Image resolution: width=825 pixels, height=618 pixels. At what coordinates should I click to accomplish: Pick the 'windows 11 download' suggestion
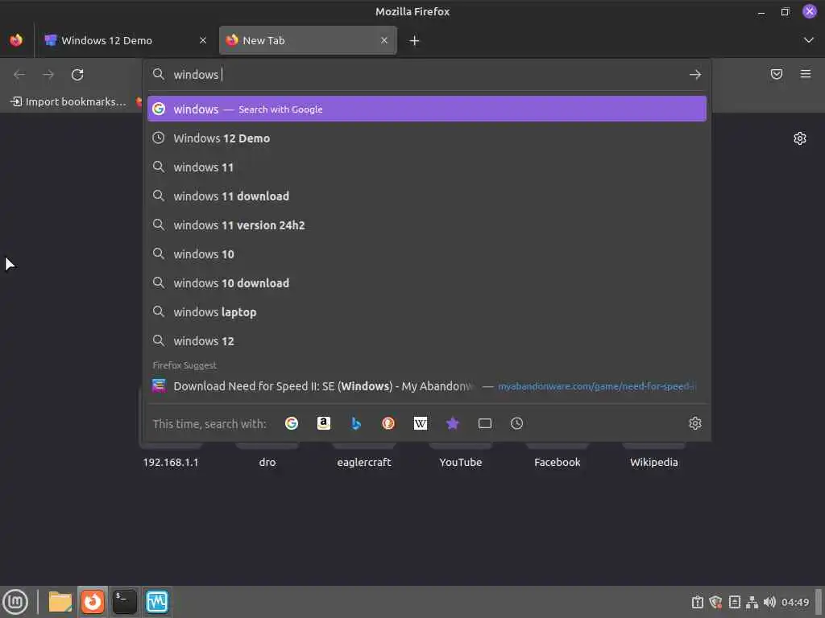click(427, 196)
